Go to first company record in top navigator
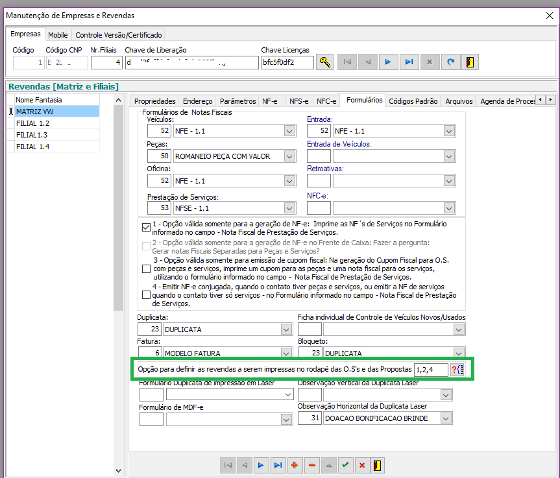560x478 pixels. (347, 62)
